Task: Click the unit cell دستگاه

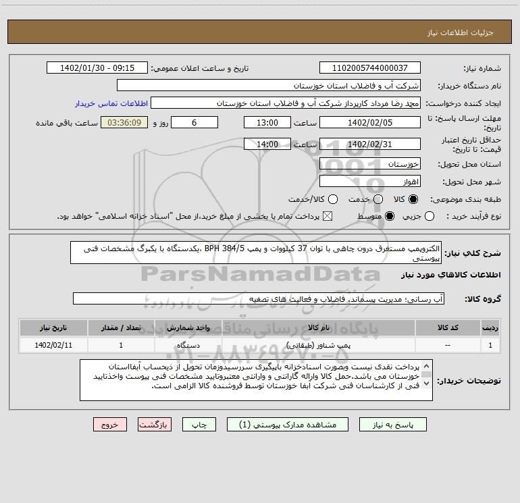Action: pos(188,345)
